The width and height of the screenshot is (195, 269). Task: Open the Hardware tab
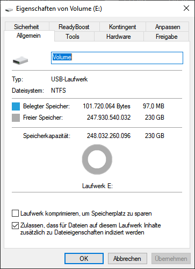[x=119, y=37]
